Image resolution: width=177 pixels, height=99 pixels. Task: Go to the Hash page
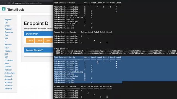point(7,64)
